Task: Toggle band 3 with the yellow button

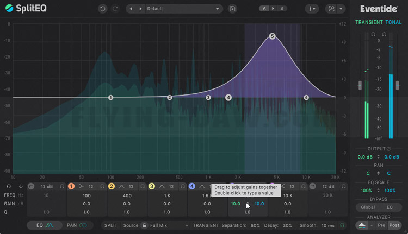Action: pyautogui.click(x=151, y=186)
